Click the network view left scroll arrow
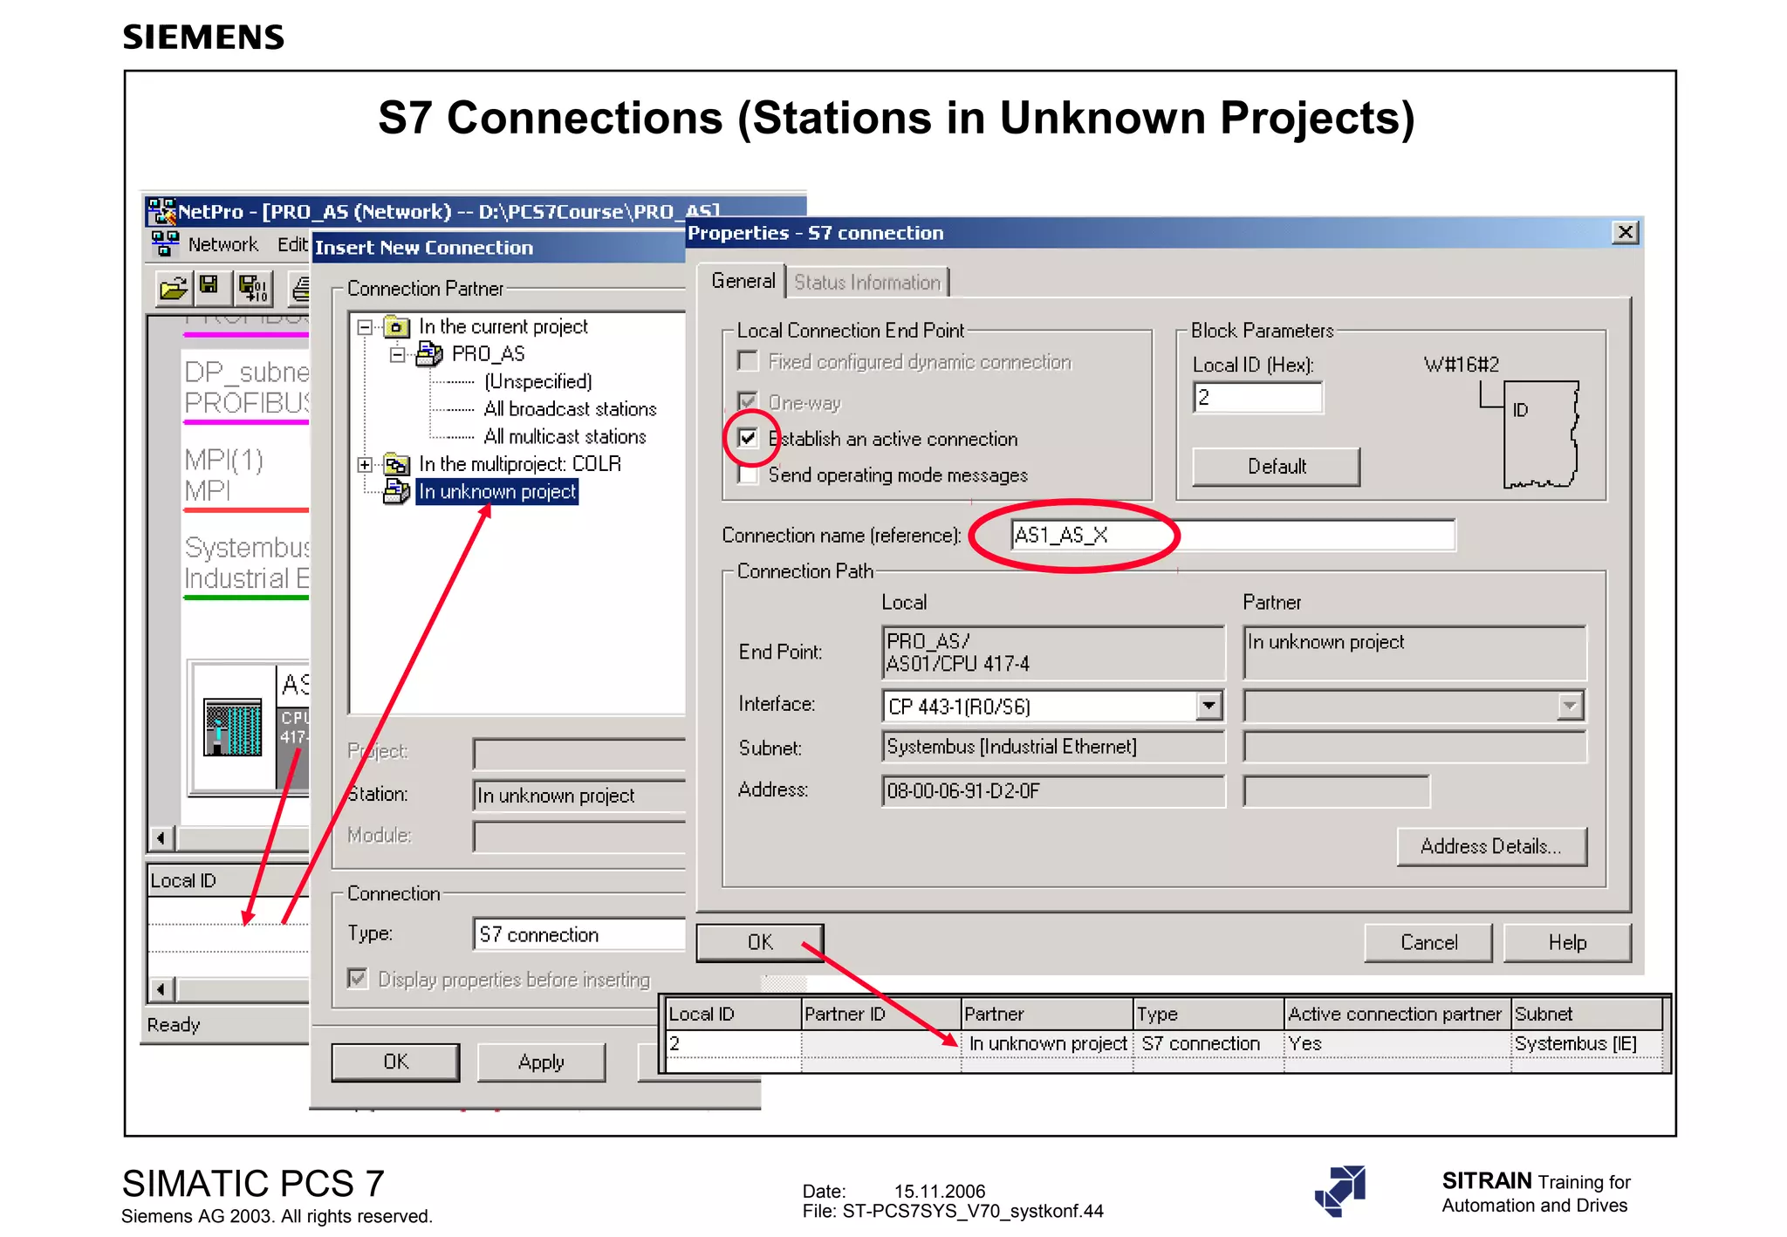 click(161, 838)
